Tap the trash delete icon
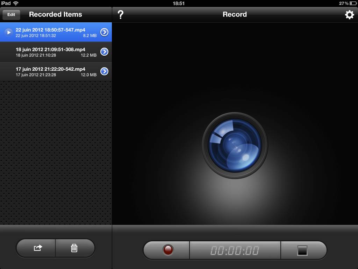This screenshot has width=358, height=269. click(74, 248)
